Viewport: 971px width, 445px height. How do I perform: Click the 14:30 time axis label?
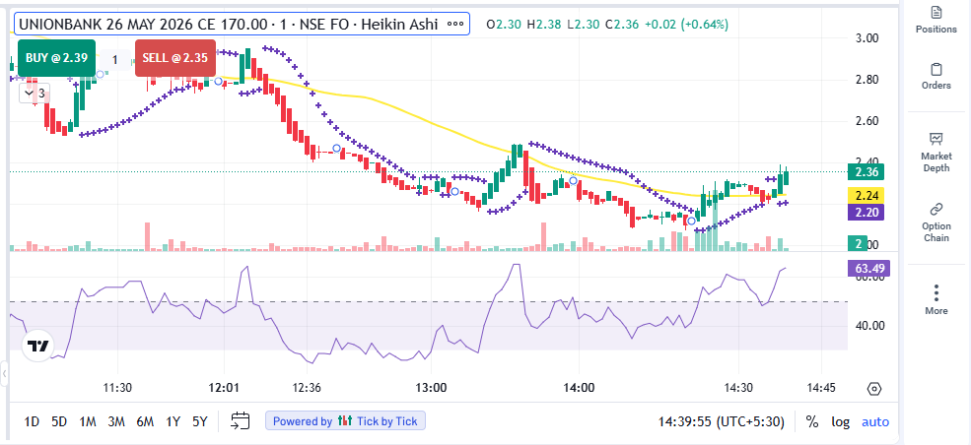[x=738, y=388]
